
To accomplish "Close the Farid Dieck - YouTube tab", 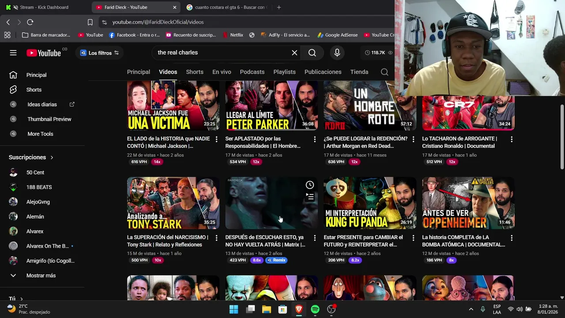I will (x=174, y=7).
